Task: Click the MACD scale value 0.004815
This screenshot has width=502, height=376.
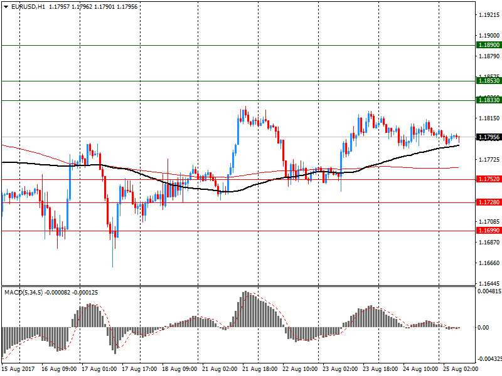Action: (x=489, y=291)
